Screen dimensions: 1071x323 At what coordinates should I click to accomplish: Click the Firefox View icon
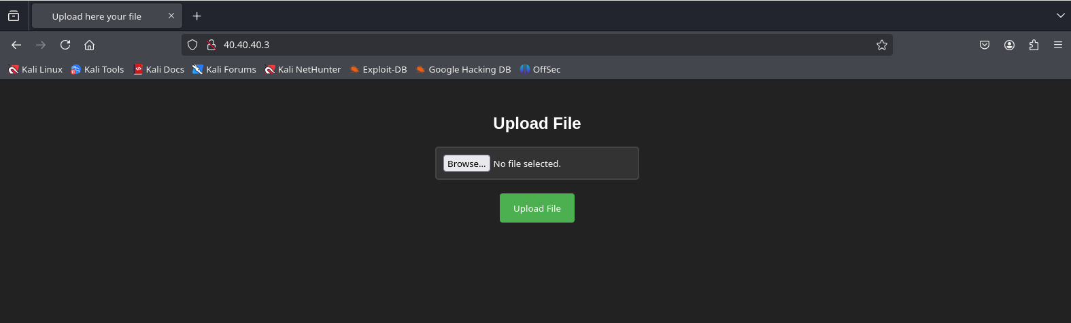[14, 16]
